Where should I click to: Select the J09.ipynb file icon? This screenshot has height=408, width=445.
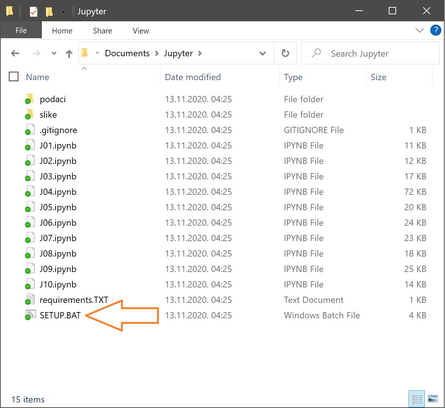click(x=29, y=269)
